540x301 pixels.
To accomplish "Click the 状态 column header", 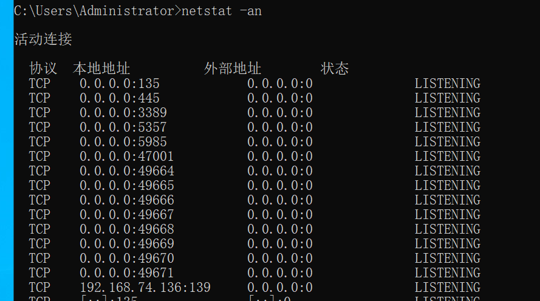I will (x=335, y=69).
